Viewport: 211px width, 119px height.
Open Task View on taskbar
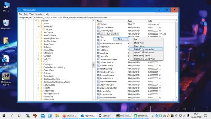(20, 116)
